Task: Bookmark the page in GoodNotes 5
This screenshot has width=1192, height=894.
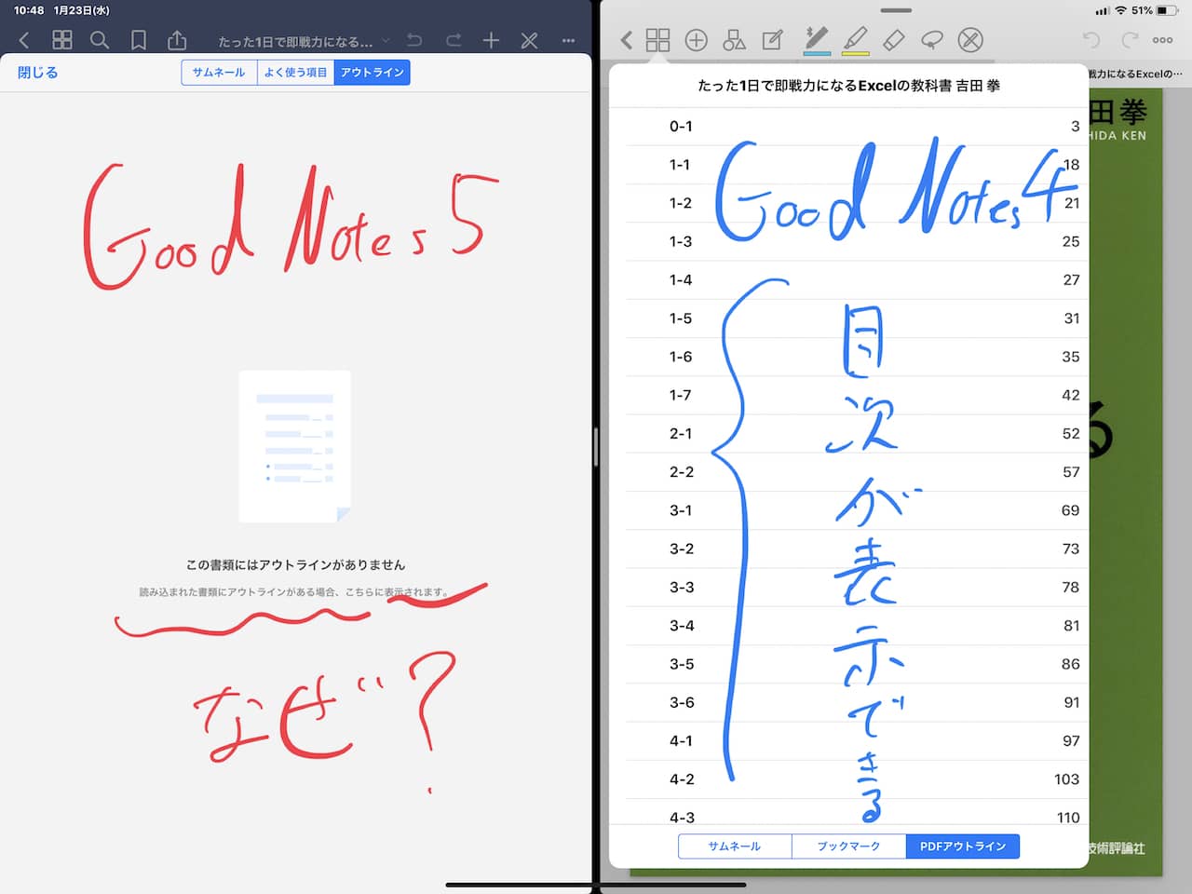Action: (138, 40)
